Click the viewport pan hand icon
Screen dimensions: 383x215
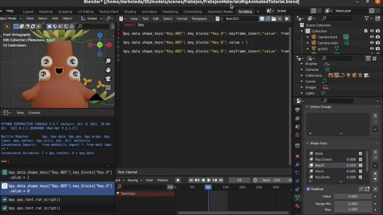pyautogui.click(x=108, y=70)
